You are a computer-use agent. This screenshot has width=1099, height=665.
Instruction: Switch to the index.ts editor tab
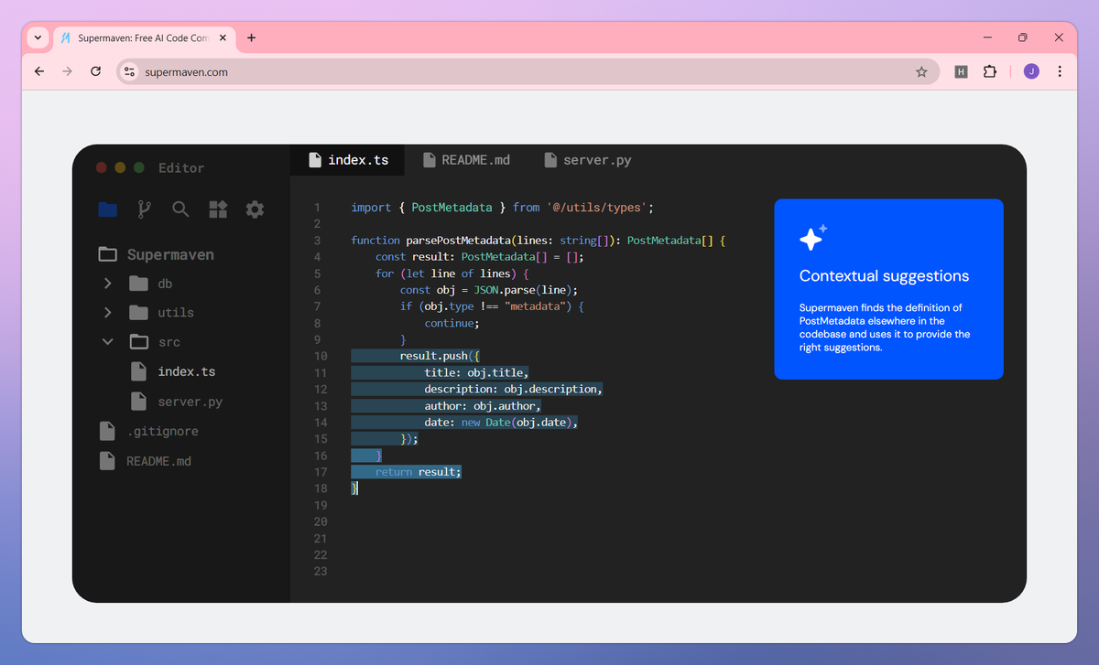pos(348,160)
